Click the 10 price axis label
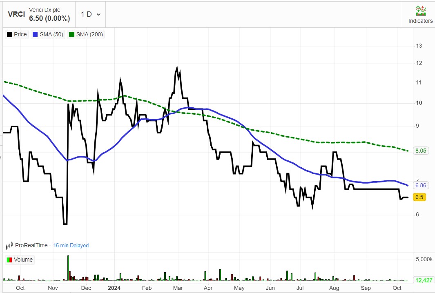This screenshot has width=435, height=293. [x=419, y=103]
